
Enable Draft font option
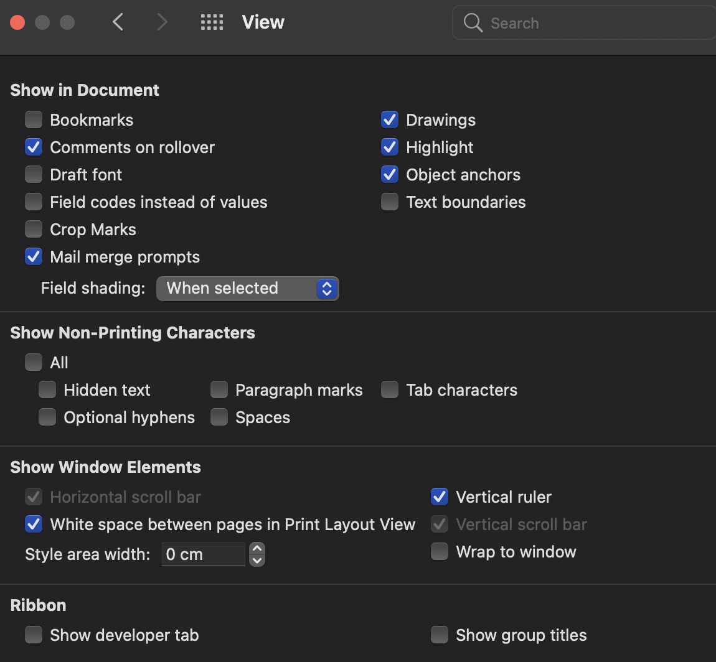pyautogui.click(x=34, y=175)
